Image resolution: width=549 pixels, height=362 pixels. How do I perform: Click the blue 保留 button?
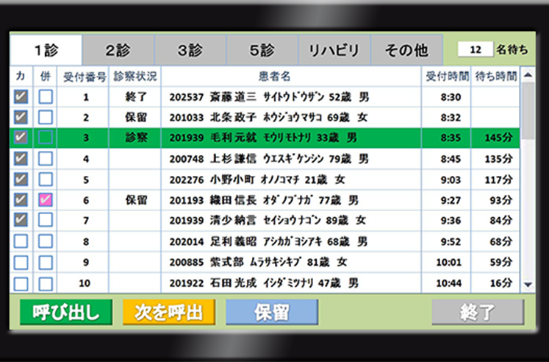(x=272, y=312)
